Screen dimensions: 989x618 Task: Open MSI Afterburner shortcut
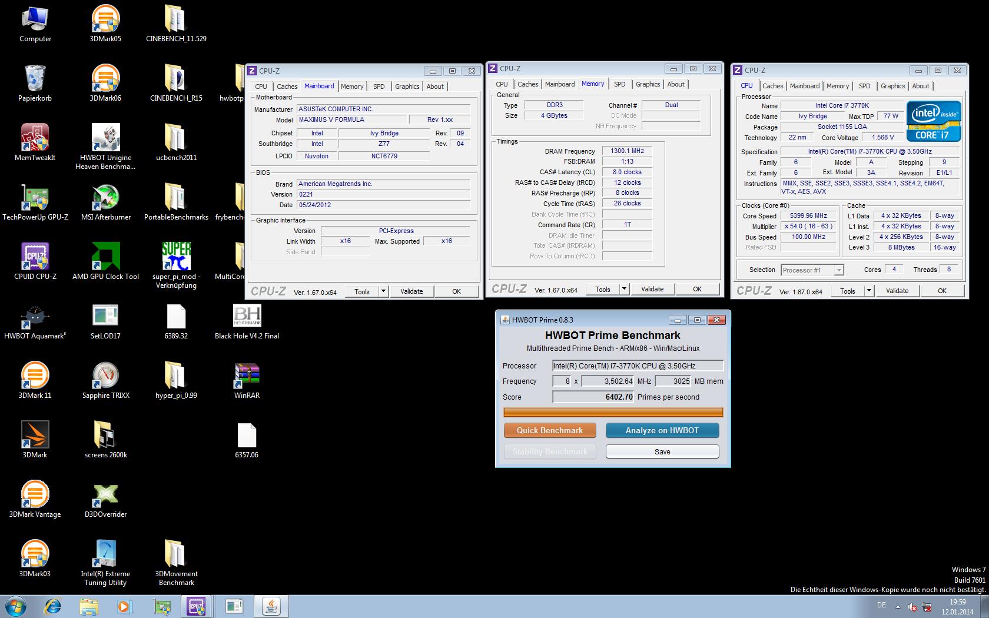pyautogui.click(x=106, y=202)
